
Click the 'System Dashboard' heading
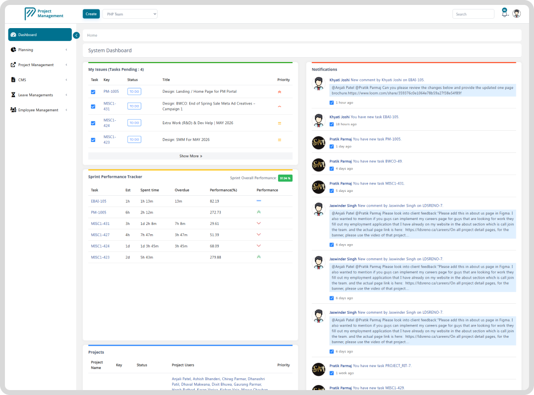click(x=110, y=50)
